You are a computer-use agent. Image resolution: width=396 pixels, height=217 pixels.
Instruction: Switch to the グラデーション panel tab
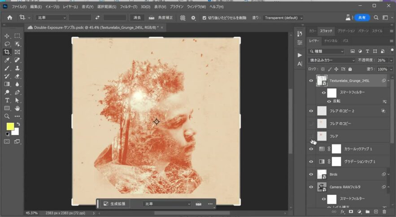[346, 31]
